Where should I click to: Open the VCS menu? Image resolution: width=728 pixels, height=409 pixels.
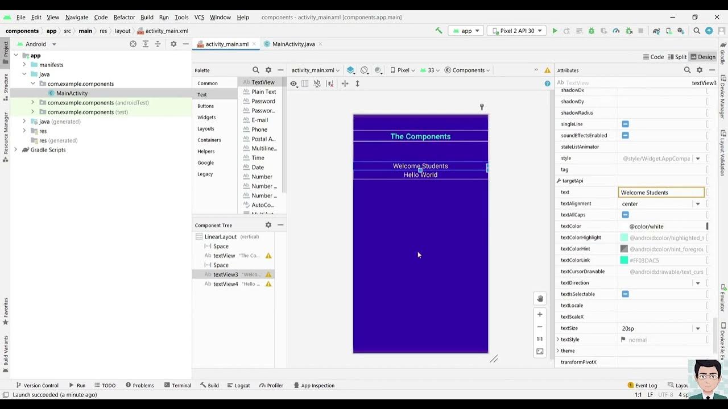[x=199, y=17]
